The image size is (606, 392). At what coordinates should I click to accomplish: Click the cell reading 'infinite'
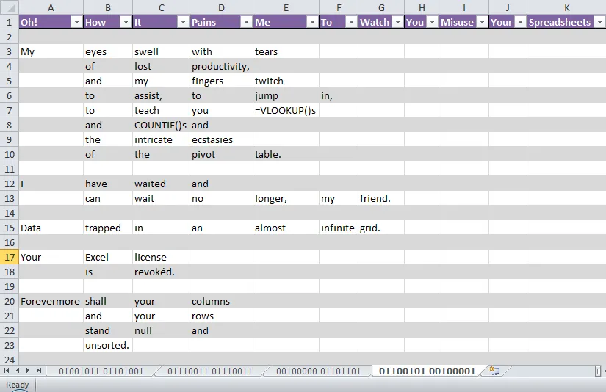pos(339,228)
